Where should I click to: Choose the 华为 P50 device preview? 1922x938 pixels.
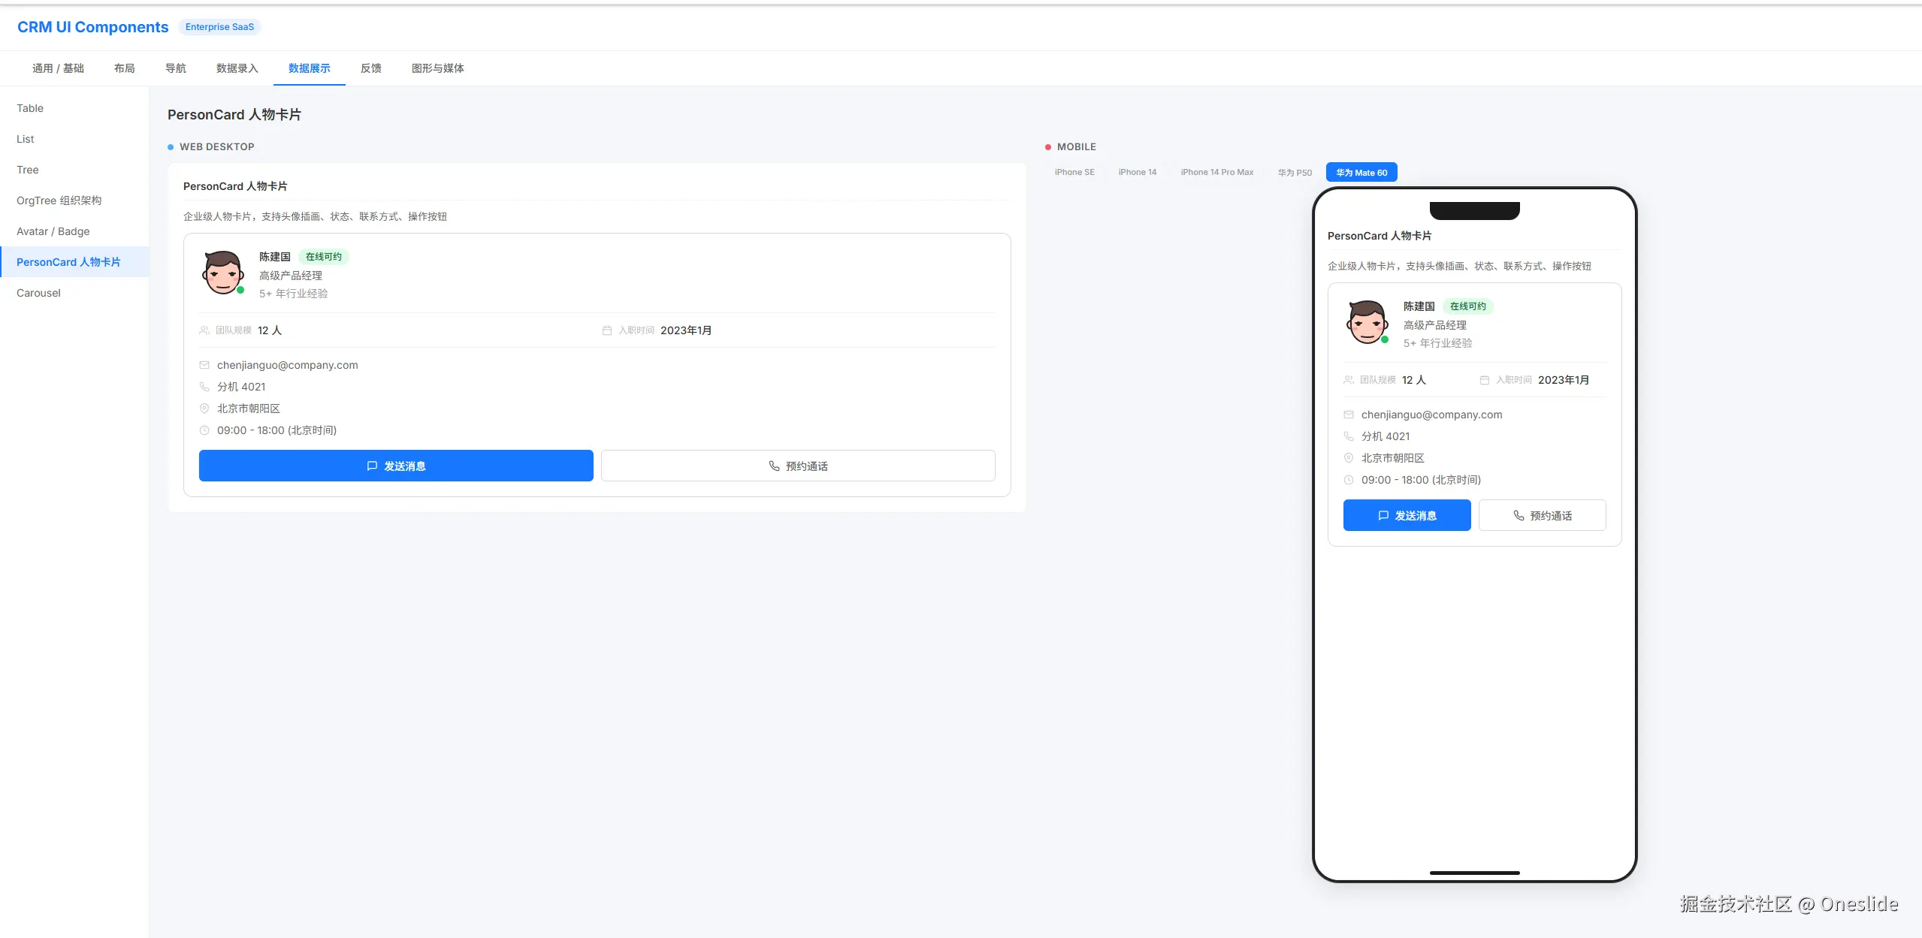(x=1295, y=172)
